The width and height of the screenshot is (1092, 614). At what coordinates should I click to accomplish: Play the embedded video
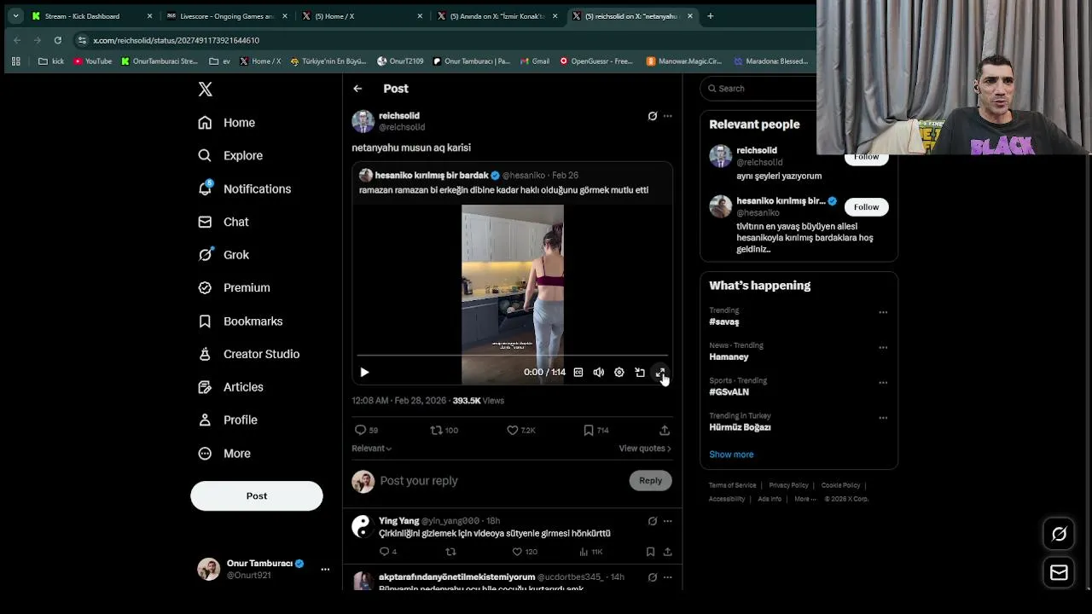[x=364, y=373]
